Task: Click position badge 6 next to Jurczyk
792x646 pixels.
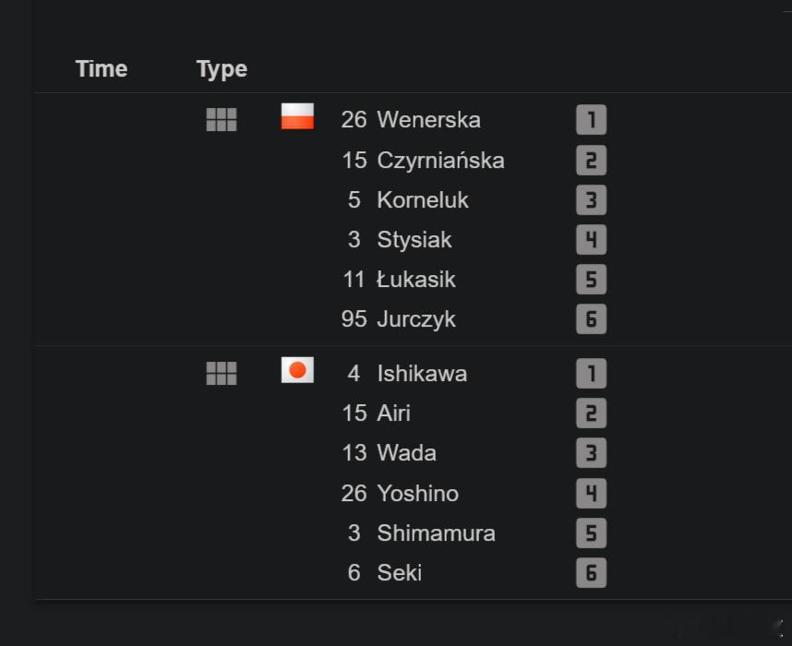Action: coord(591,319)
